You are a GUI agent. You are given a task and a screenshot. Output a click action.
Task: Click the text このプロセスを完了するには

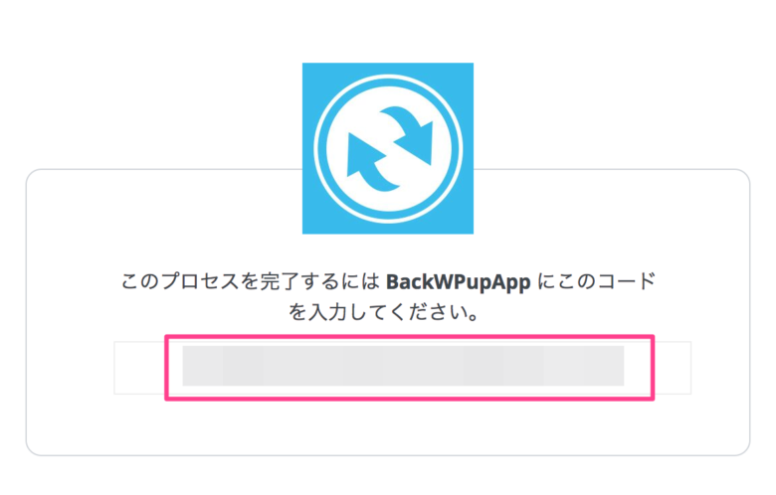pyautogui.click(x=250, y=281)
